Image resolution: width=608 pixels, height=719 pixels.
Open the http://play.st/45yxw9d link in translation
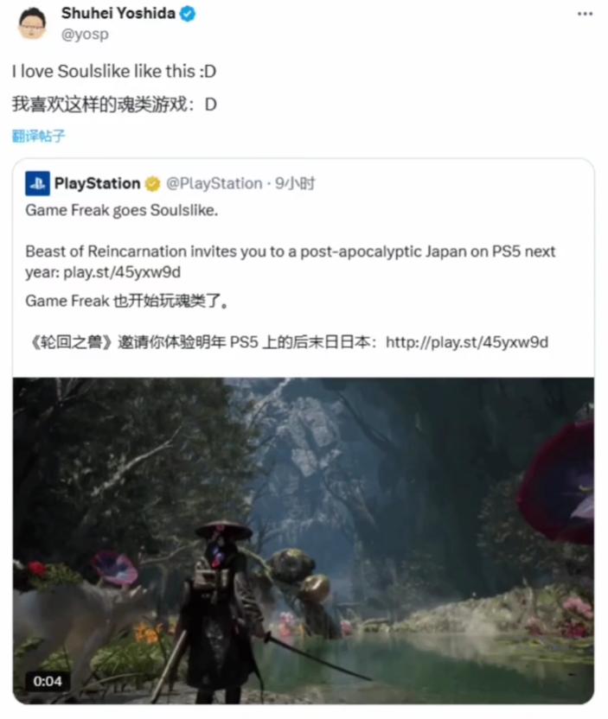tap(467, 342)
